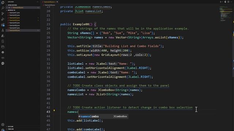The height and width of the screenshot is (131, 234).
Task: Click namesList on line 39
Action: coord(75,94)
